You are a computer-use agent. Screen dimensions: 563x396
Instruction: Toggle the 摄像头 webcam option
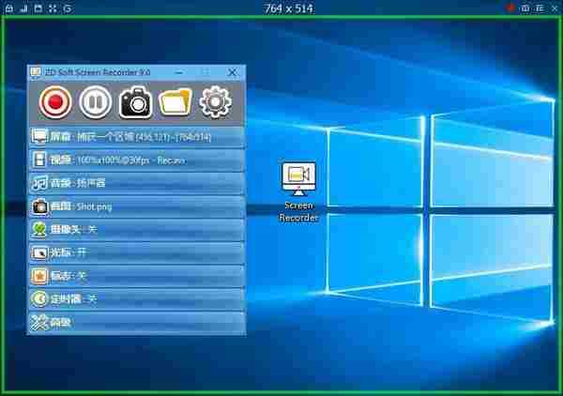click(137, 229)
